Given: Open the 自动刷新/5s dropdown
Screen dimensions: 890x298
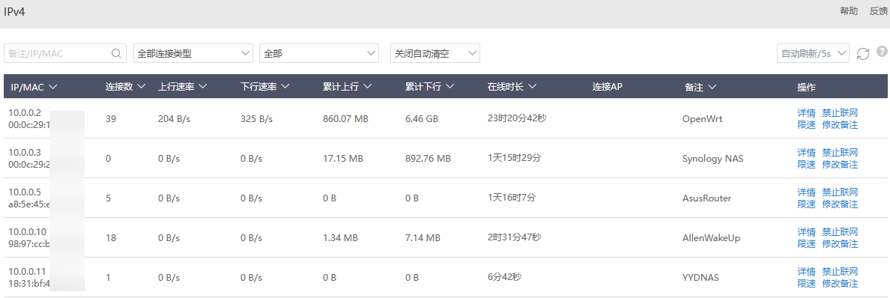Looking at the screenshot, I should (813, 53).
